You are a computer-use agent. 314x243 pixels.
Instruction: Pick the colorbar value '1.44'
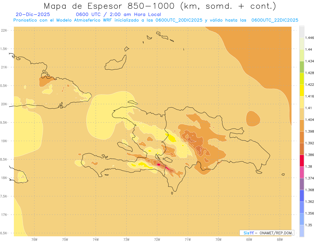(309, 49)
